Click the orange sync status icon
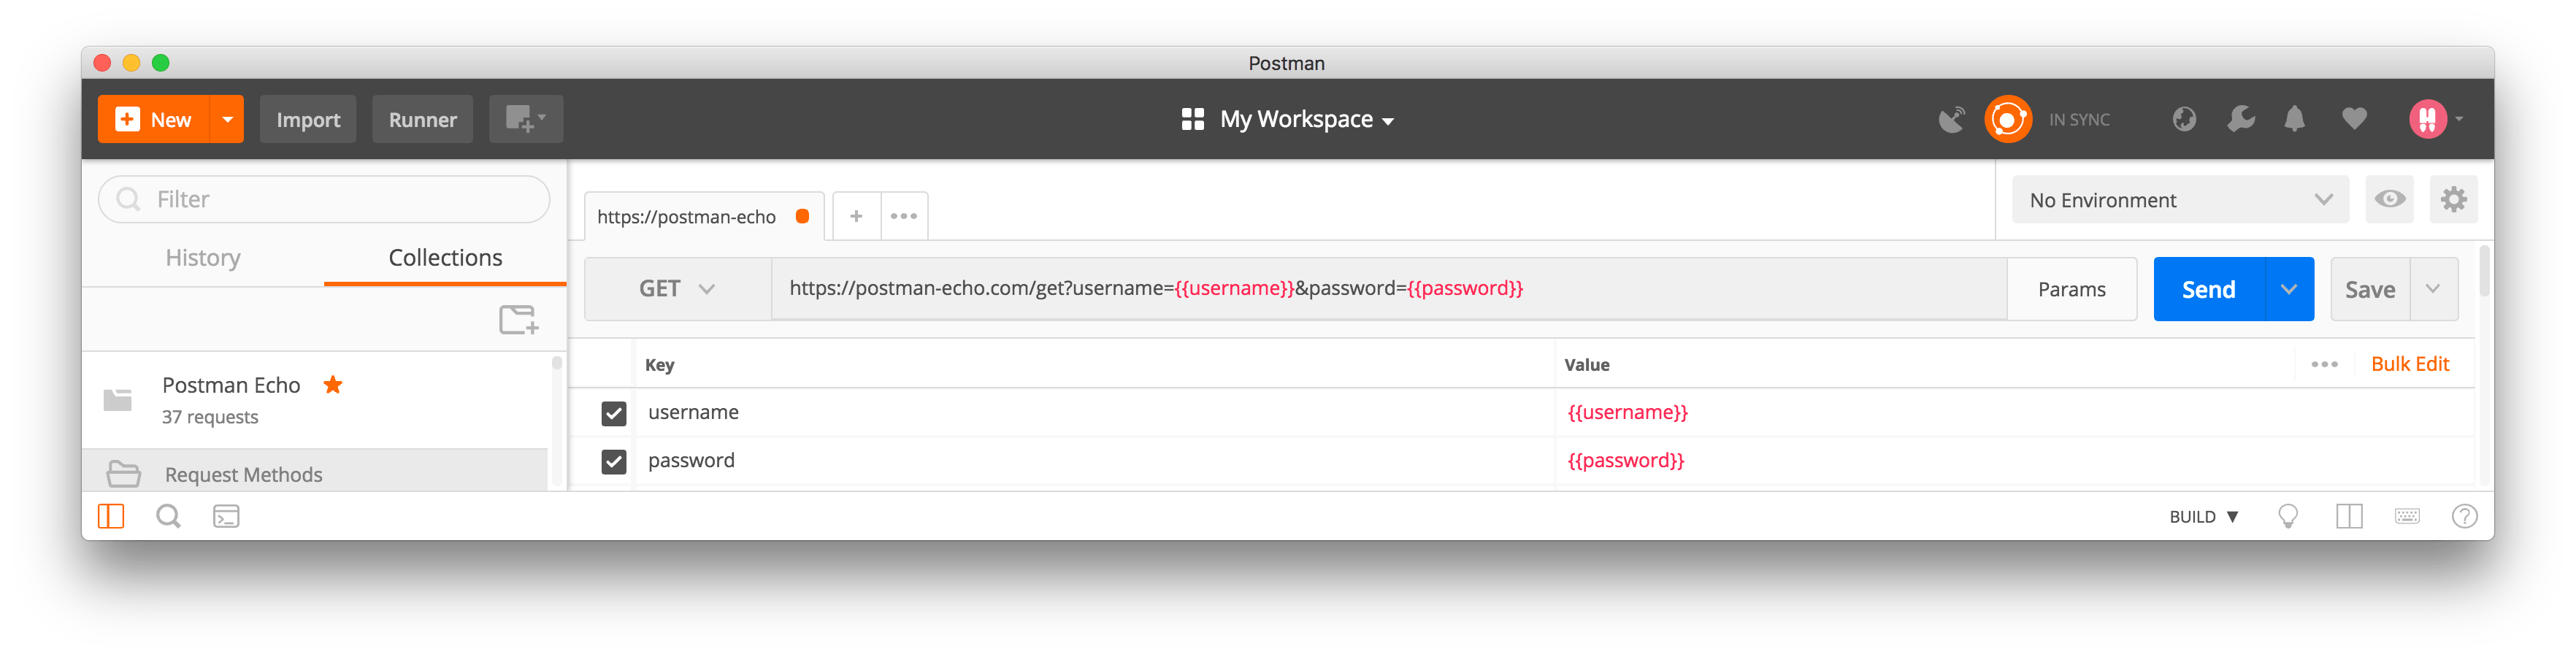The width and height of the screenshot is (2576, 657). (x=2007, y=120)
